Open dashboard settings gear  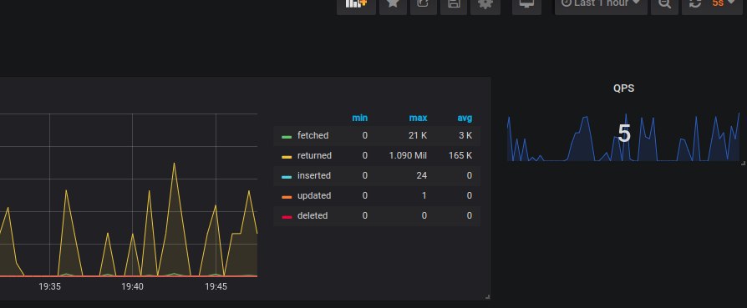(x=485, y=5)
